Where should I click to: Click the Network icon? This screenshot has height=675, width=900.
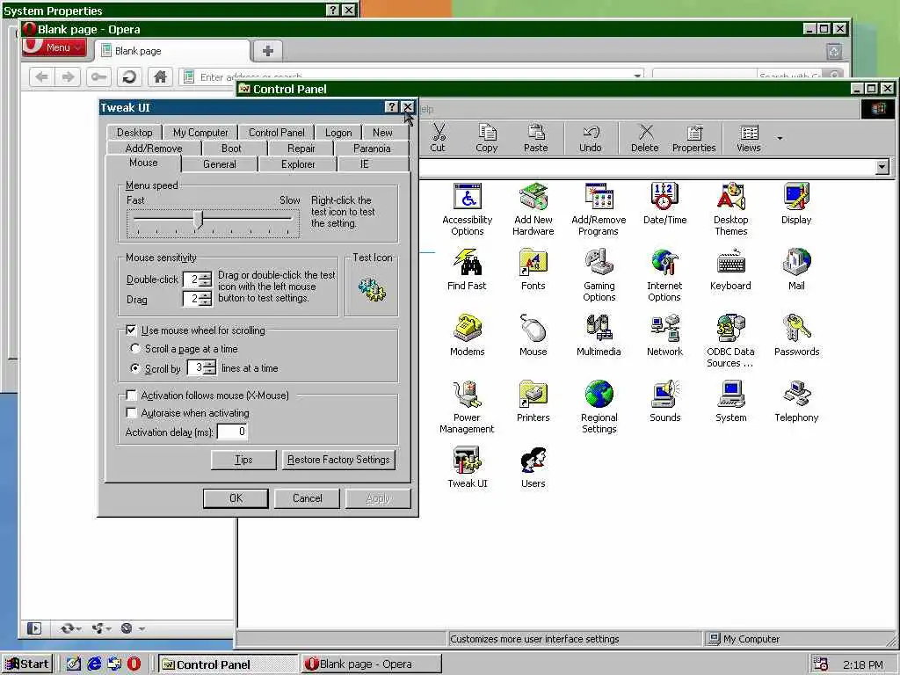(x=664, y=336)
